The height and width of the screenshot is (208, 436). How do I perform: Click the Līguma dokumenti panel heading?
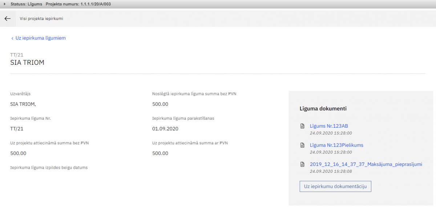pos(323,108)
